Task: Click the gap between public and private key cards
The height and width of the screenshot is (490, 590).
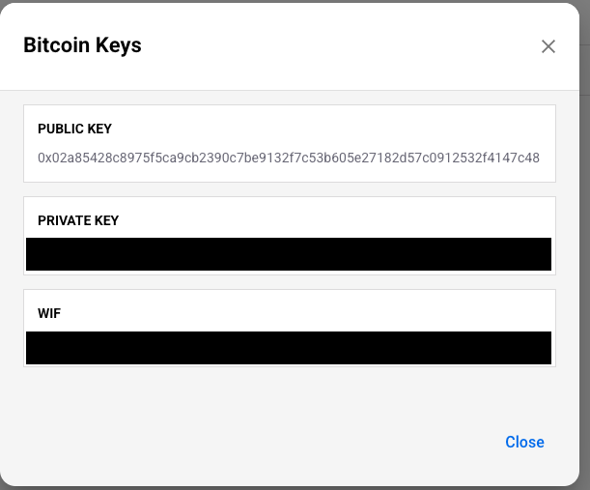Action: [289, 189]
